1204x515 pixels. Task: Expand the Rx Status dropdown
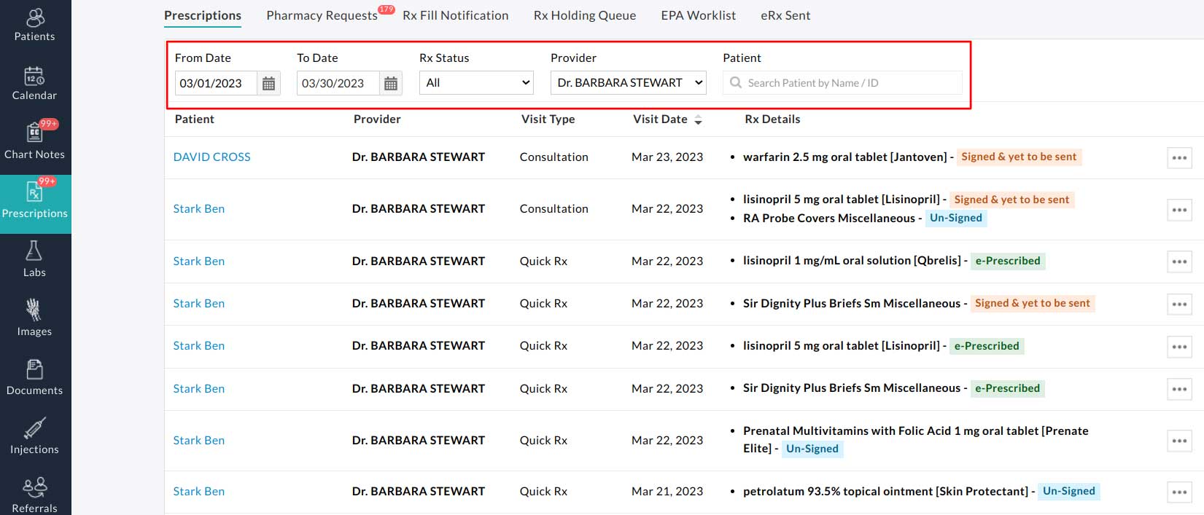[476, 83]
